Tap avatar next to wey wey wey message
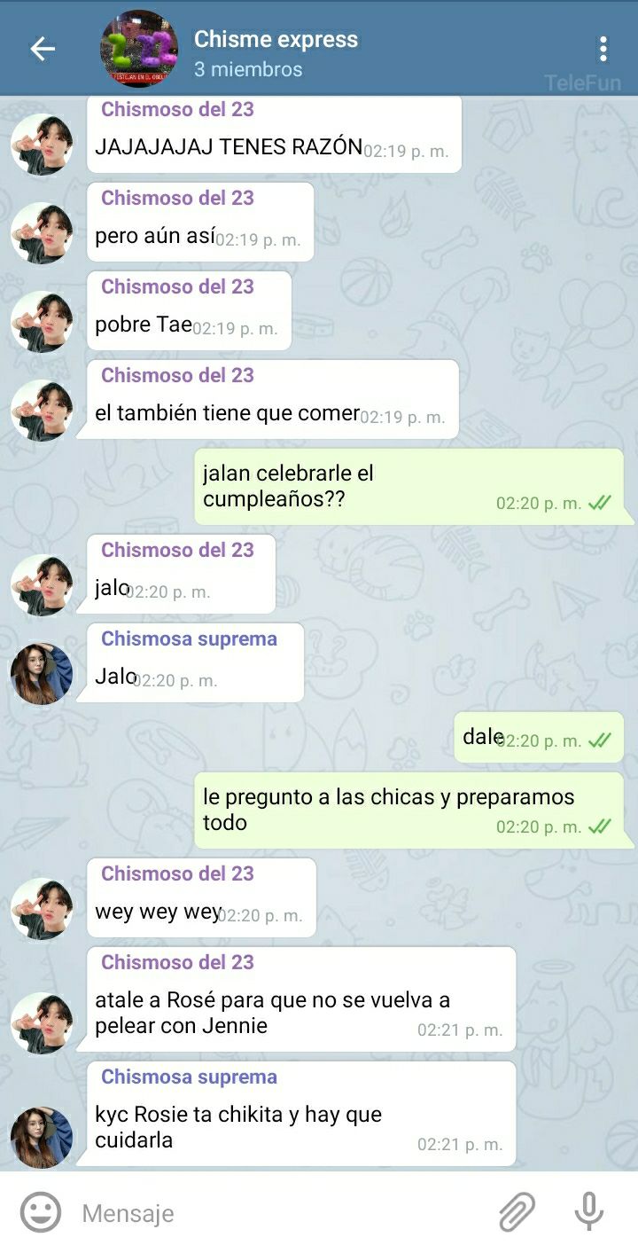 point(42,909)
